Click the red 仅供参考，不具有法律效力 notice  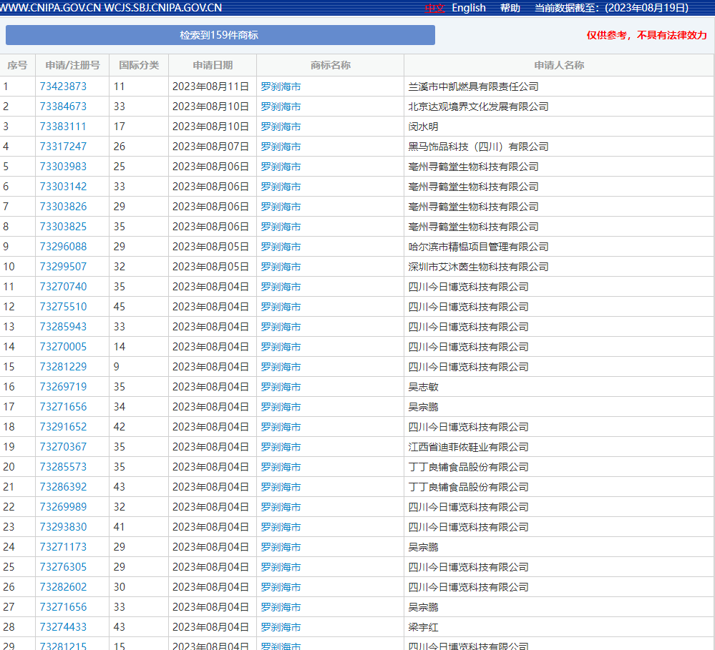tap(646, 36)
